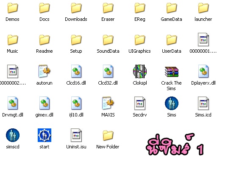
Task: Select the gimex.dll file
Action: tap(45, 103)
